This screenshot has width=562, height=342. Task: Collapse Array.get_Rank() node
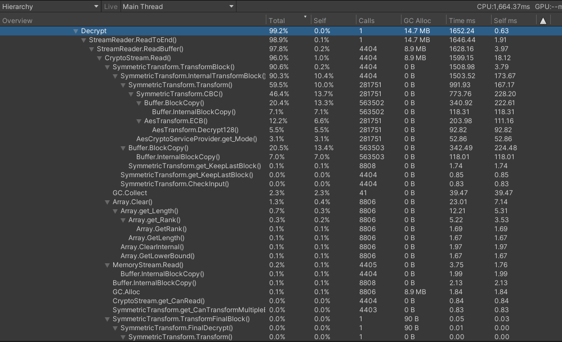point(123,220)
